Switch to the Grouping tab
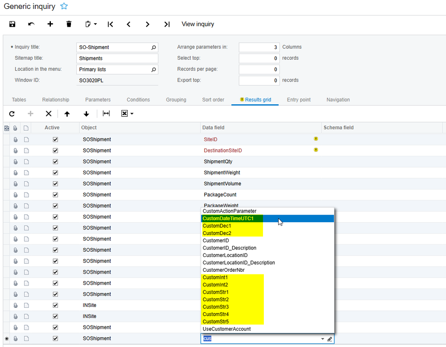 coord(176,100)
